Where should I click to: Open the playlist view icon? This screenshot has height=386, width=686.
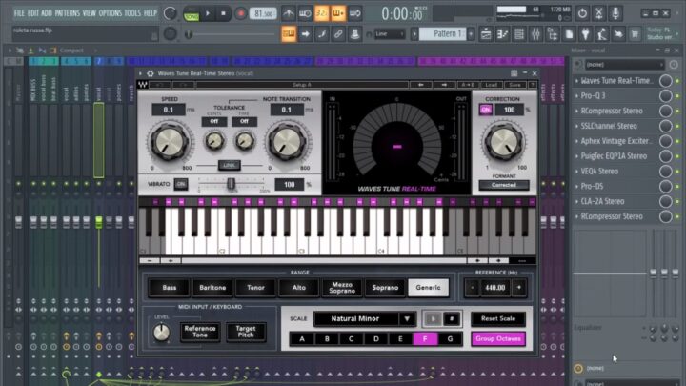pos(486,34)
